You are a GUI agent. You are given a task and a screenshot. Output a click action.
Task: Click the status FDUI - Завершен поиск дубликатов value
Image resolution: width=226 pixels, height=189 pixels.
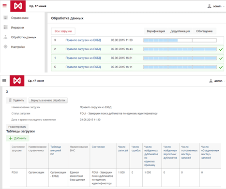[x=119, y=114]
